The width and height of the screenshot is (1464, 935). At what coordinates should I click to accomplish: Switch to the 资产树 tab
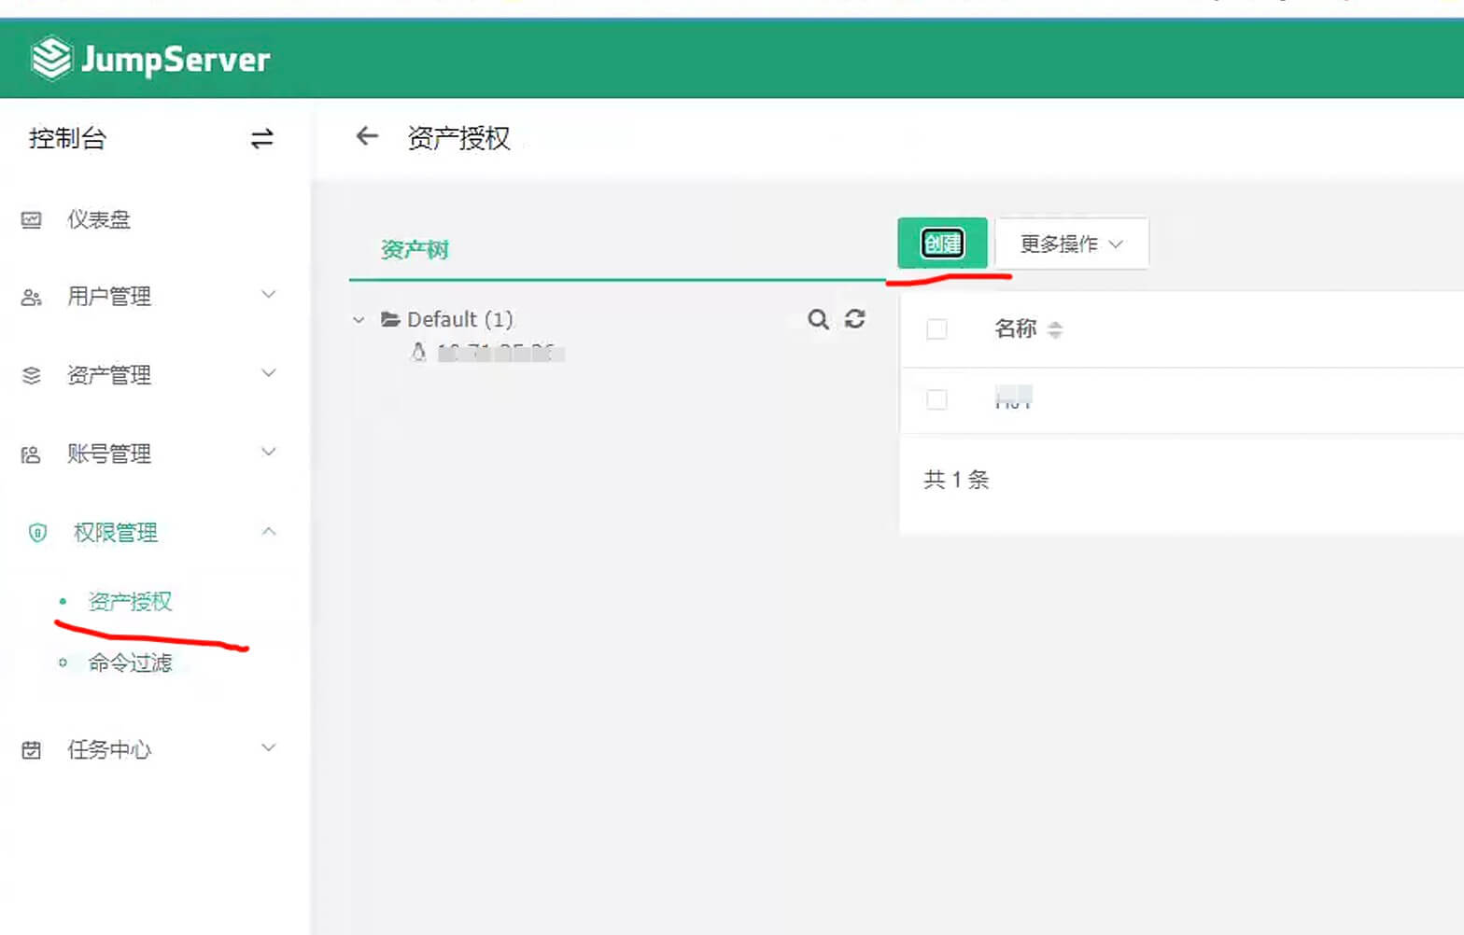pyautogui.click(x=415, y=250)
